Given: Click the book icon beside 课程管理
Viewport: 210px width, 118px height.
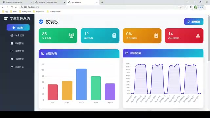Looking at the screenshot, I should click(12, 43).
